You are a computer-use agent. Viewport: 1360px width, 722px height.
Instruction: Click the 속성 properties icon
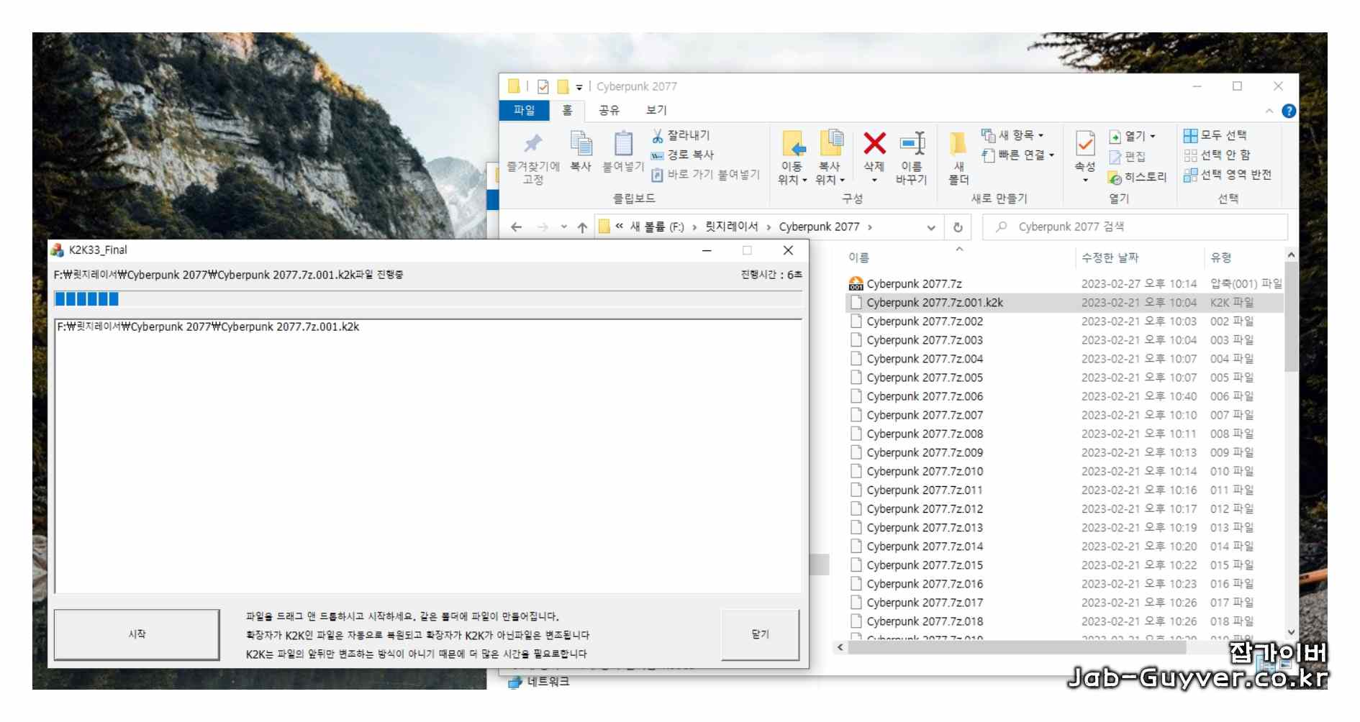(x=1085, y=144)
